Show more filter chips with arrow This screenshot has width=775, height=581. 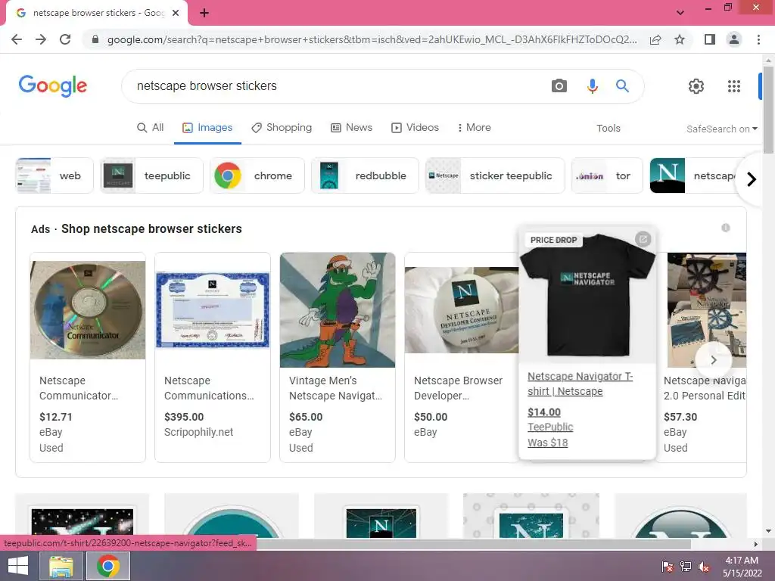click(x=752, y=179)
